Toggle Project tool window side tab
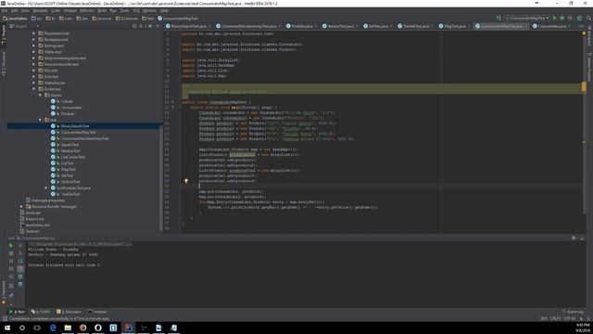 click(4, 35)
